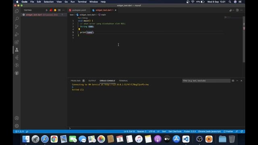Click the red debug tests icon
Screen dimensions: 258x145
pos(51,10)
